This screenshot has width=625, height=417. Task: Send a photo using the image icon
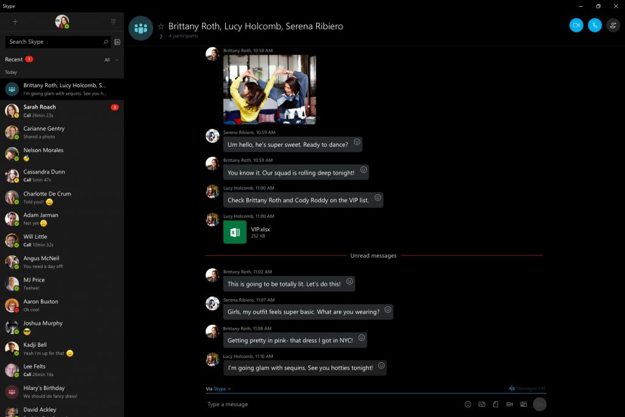click(482, 404)
